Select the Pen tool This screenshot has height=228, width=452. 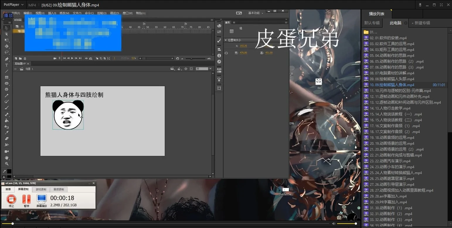tap(7, 59)
